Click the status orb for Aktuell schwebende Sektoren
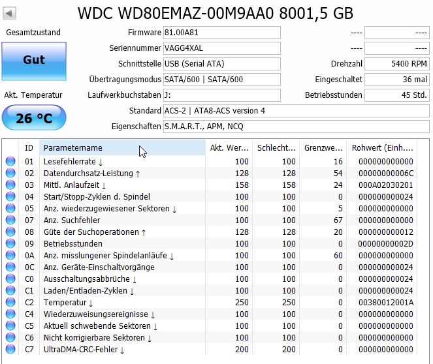Screen dimensions: 433x364 click(10, 326)
